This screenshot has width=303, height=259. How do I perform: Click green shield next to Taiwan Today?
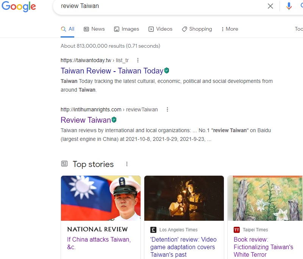pos(167,70)
